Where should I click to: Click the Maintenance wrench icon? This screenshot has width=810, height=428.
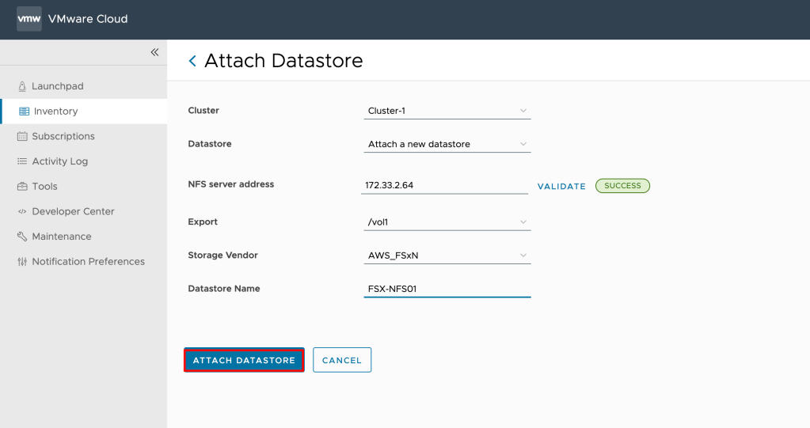pos(22,237)
